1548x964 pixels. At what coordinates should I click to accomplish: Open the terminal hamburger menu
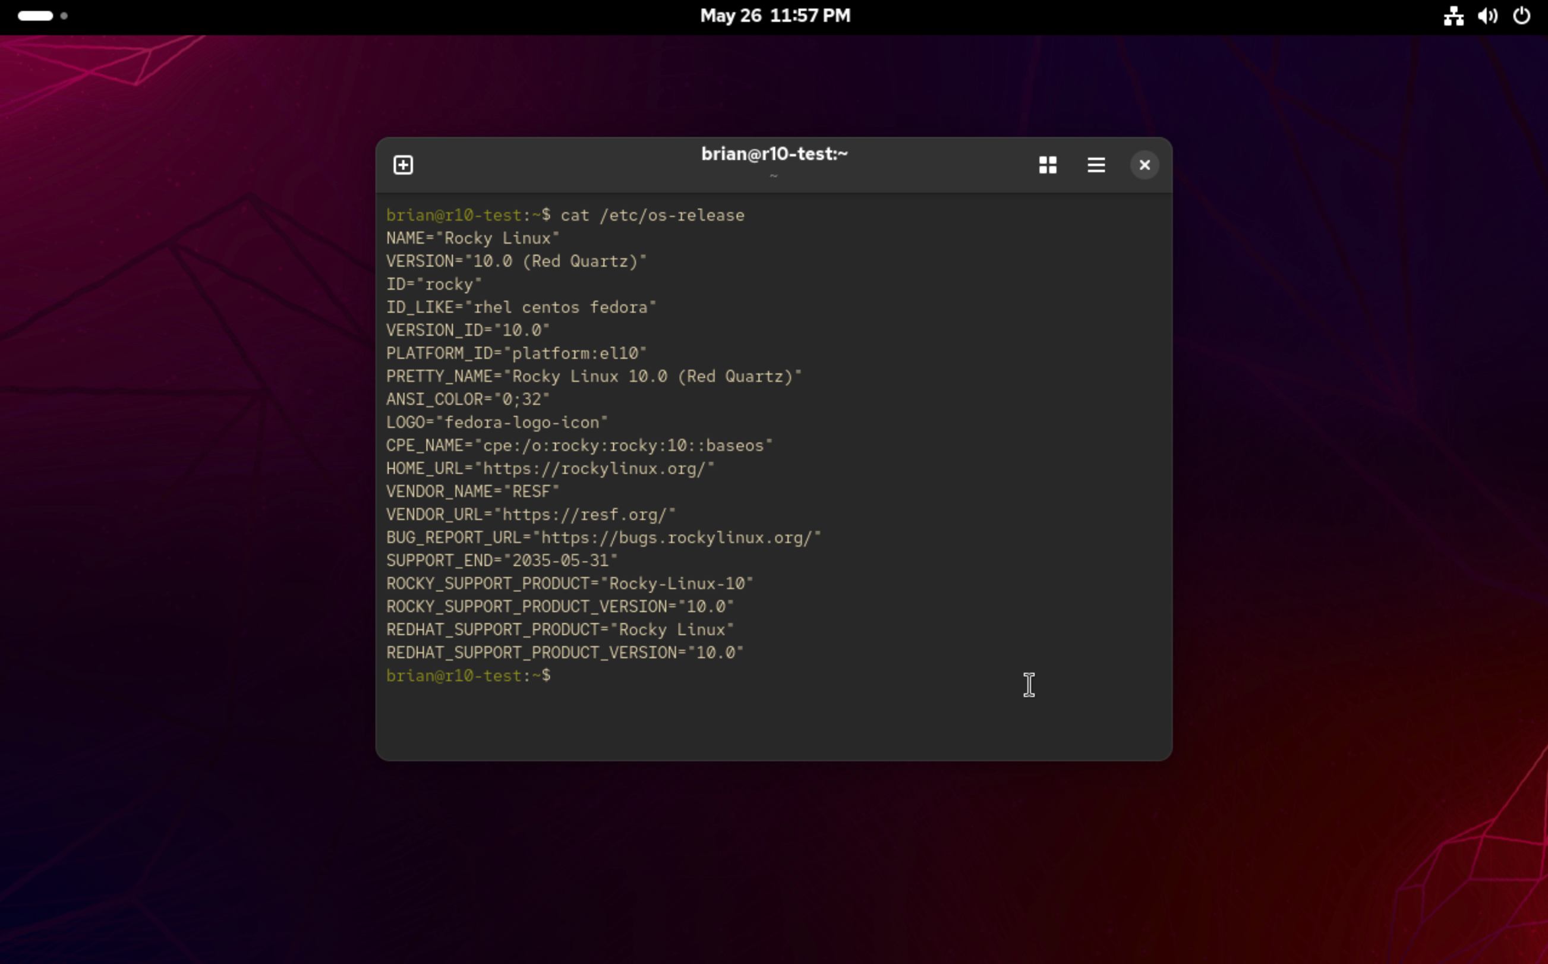tap(1096, 165)
